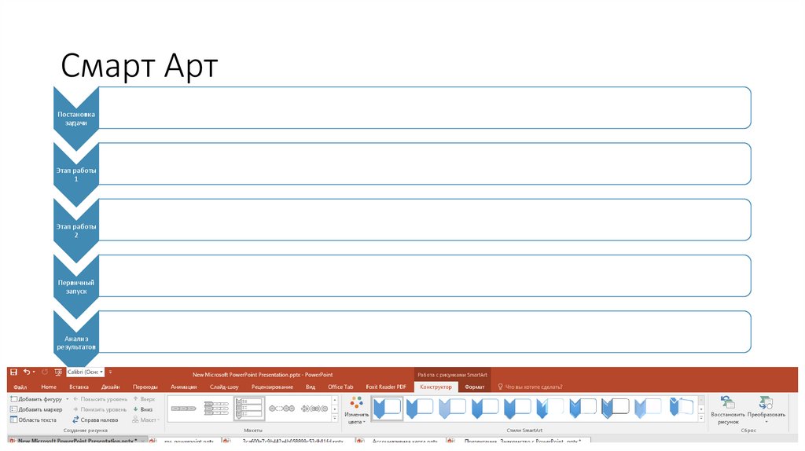Click Понизить уровень button
Screen dimensions: 805x451
(x=100, y=409)
